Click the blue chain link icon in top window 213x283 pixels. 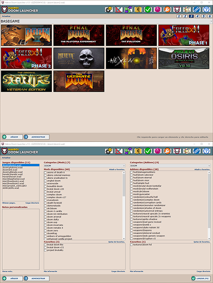pyautogui.click(x=196, y=9)
